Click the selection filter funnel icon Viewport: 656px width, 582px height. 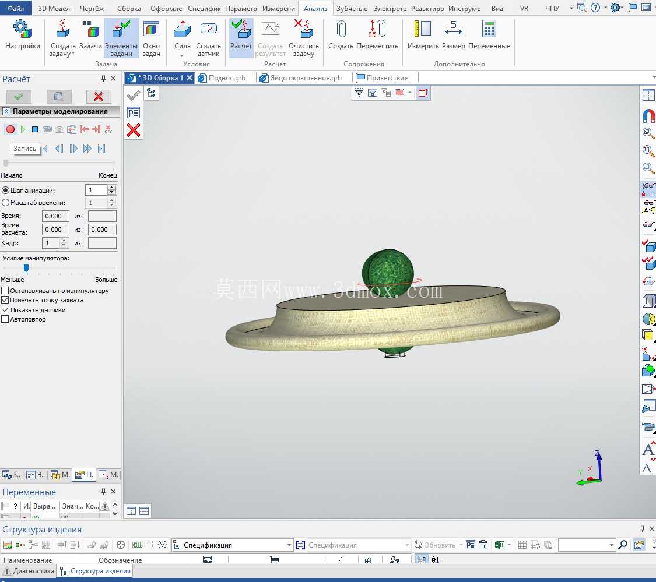tap(359, 93)
